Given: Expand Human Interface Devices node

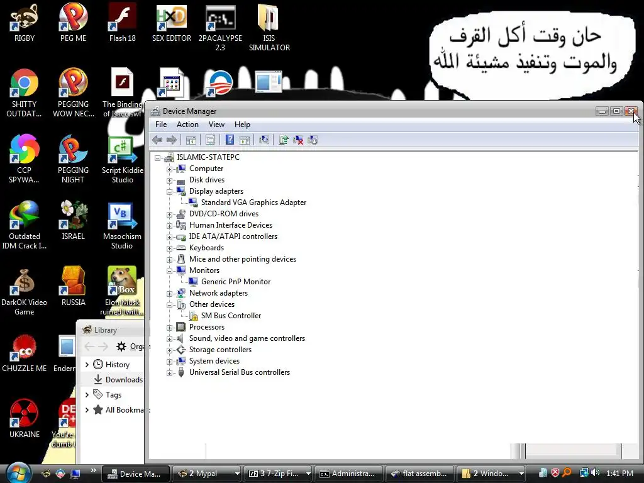Looking at the screenshot, I should point(169,226).
